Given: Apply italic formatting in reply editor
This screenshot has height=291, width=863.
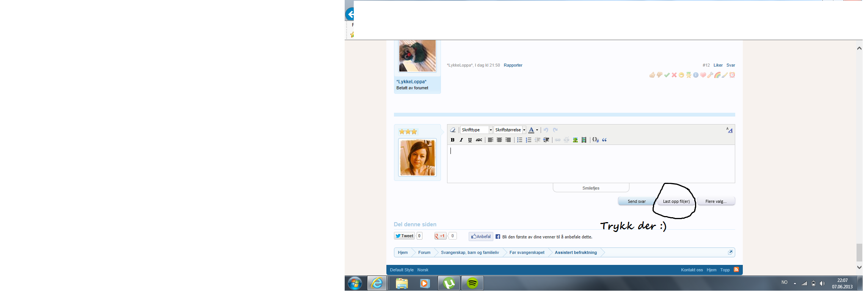Looking at the screenshot, I should [x=461, y=140].
